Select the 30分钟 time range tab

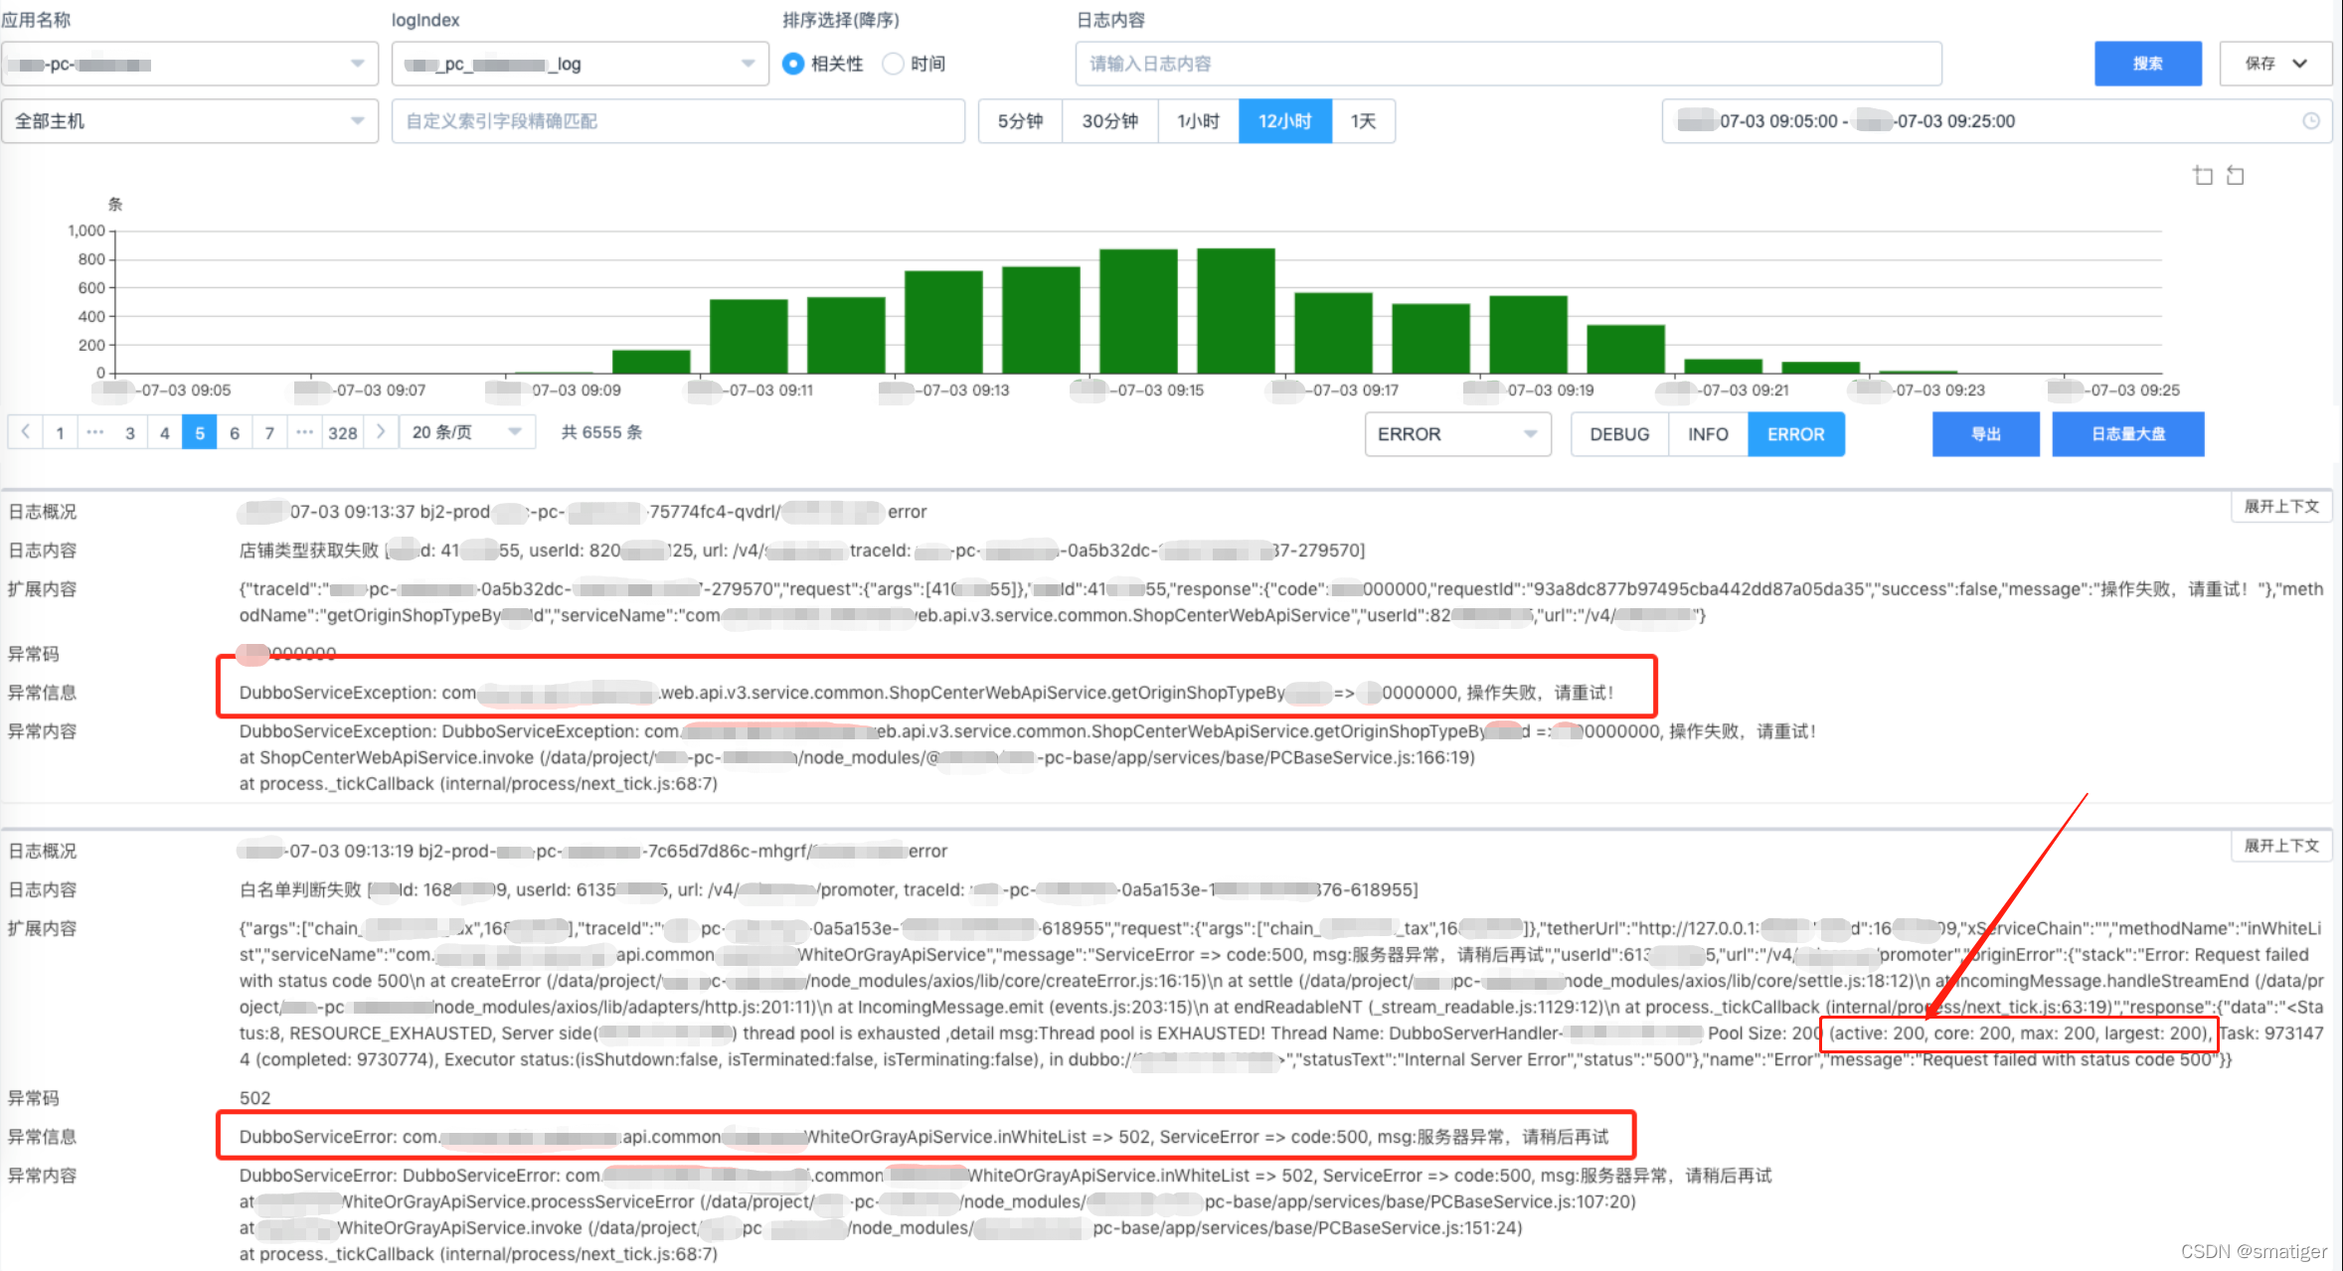click(1109, 121)
